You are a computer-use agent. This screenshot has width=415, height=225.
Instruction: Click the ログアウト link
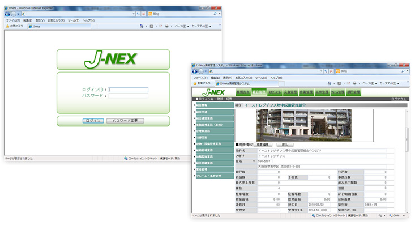(399, 99)
